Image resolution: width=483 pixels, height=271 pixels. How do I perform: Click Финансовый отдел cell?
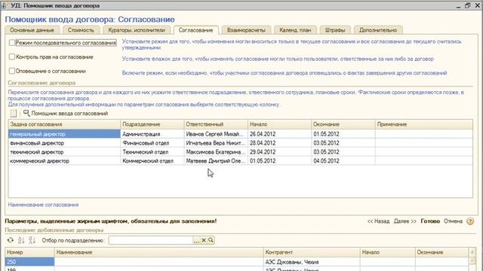click(x=152, y=143)
